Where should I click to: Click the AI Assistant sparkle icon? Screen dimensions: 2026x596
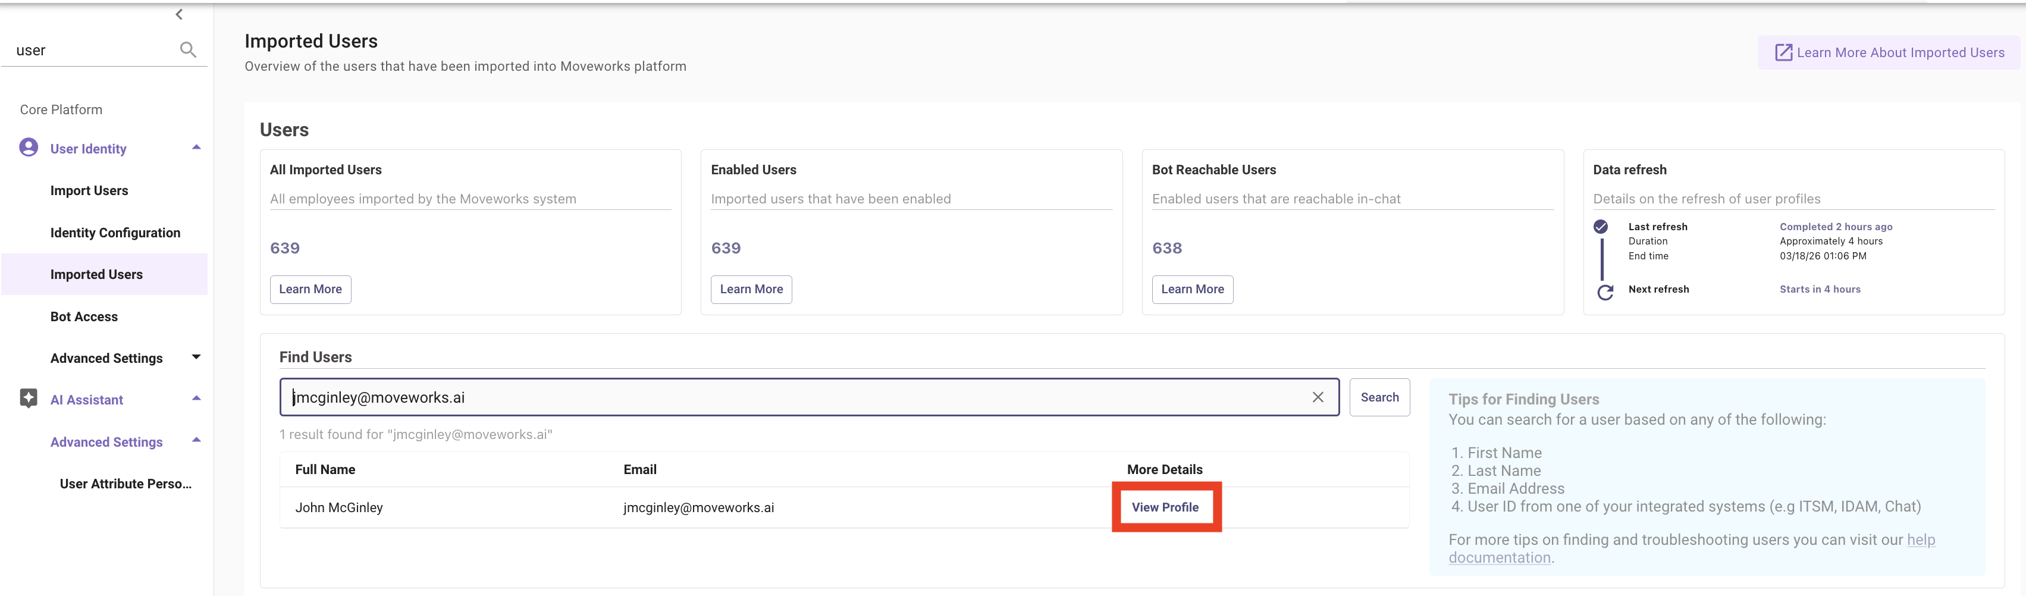(29, 399)
